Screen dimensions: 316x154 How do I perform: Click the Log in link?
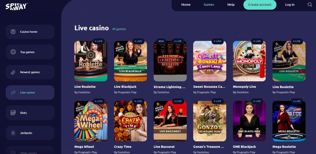pos(289,5)
